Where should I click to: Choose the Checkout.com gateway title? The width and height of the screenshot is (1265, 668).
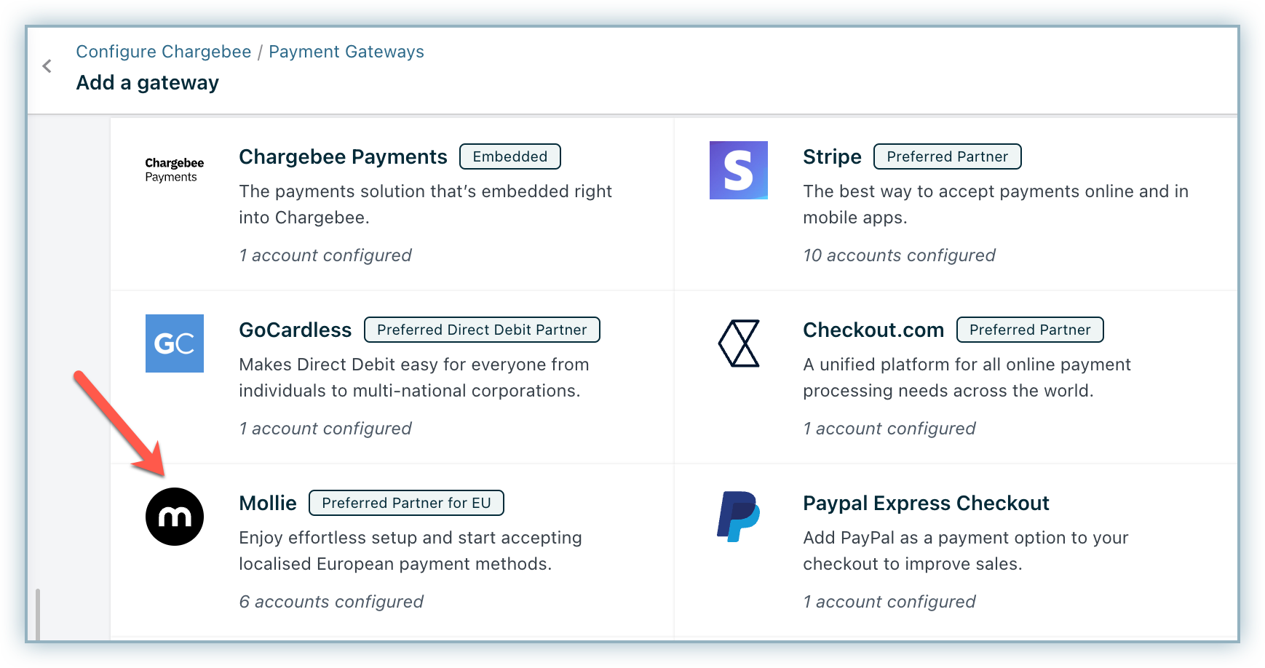(x=873, y=330)
